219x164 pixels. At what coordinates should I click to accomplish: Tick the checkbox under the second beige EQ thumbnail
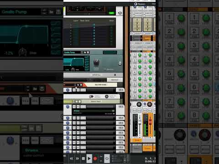(145, 34)
